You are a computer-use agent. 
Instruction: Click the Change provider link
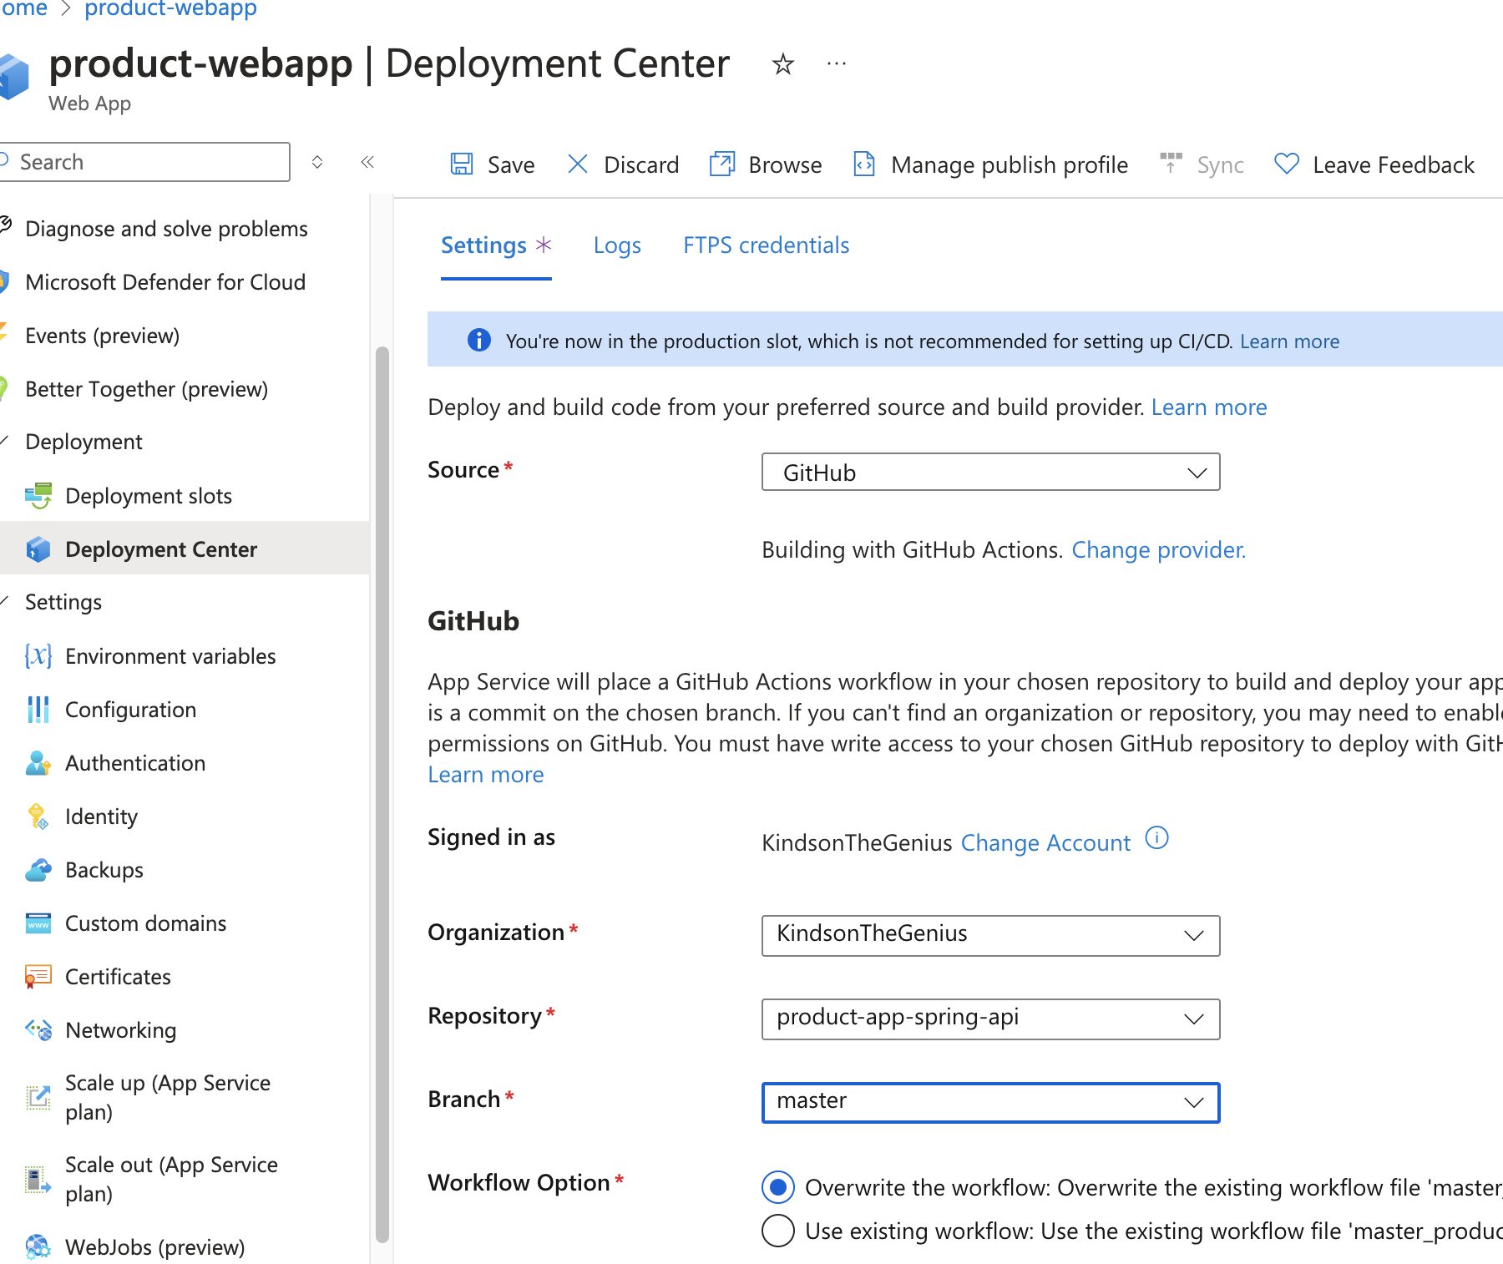coord(1158,550)
